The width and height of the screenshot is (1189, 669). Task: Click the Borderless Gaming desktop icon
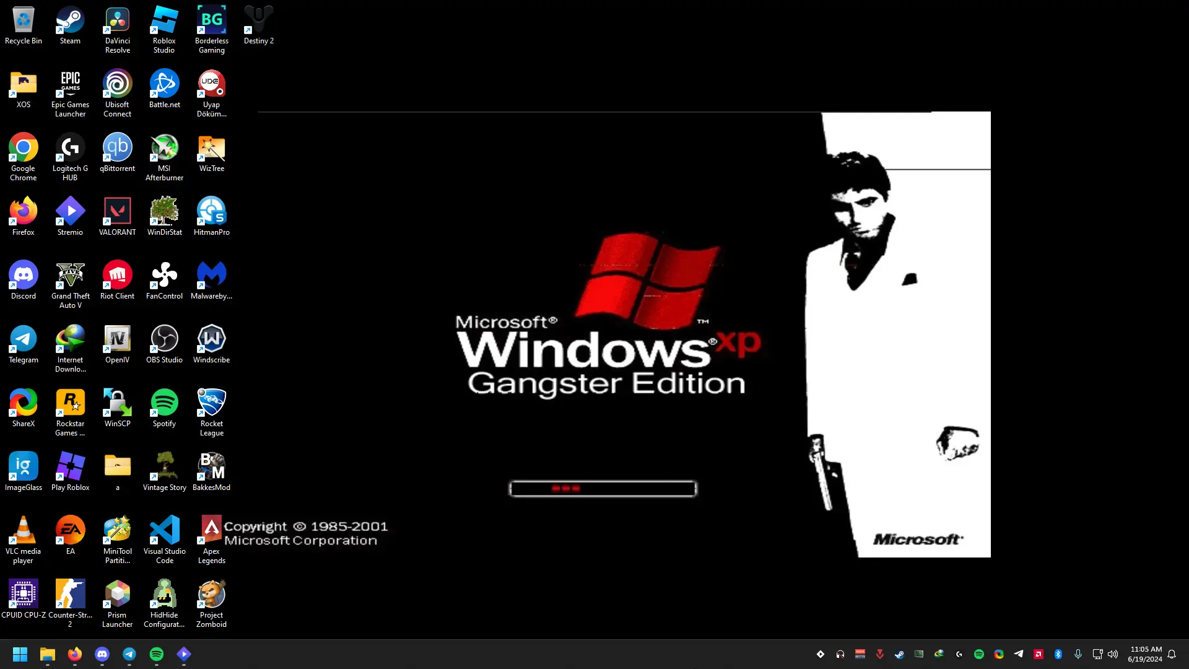point(212,30)
